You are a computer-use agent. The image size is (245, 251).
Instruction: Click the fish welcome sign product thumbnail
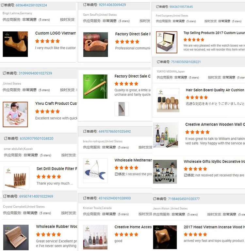click(x=95, y=170)
